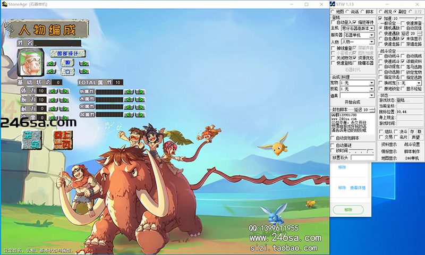Raise 水属性 with its right arrow
The image size is (425, 255).
click(140, 99)
